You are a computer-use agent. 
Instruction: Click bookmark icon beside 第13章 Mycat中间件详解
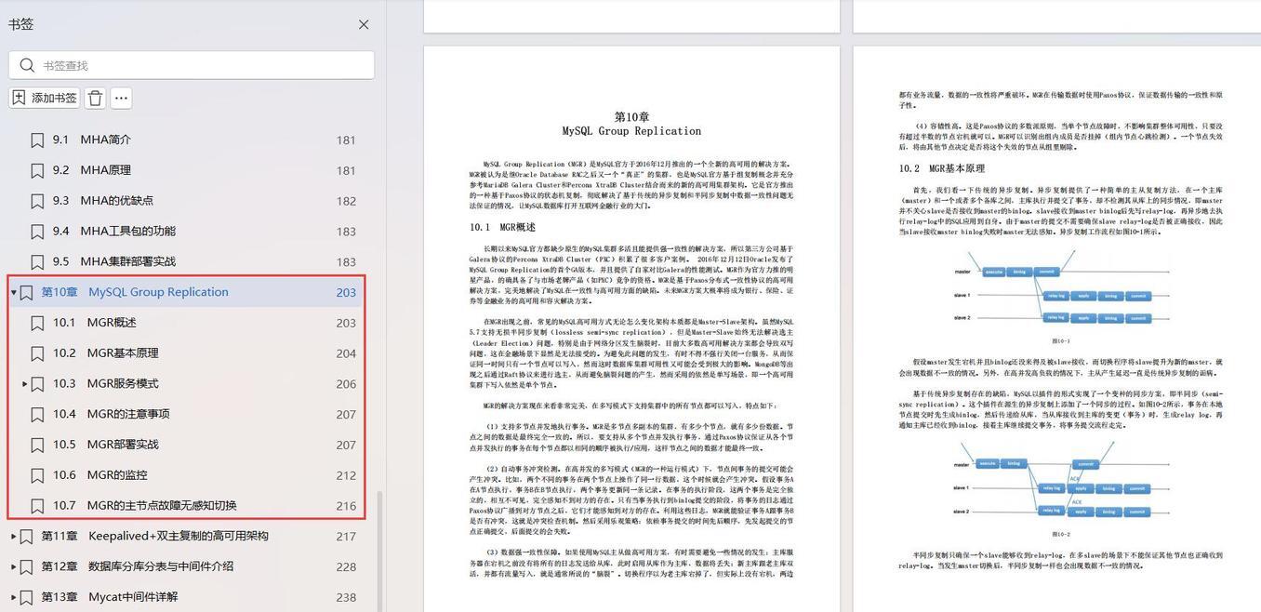tap(26, 597)
